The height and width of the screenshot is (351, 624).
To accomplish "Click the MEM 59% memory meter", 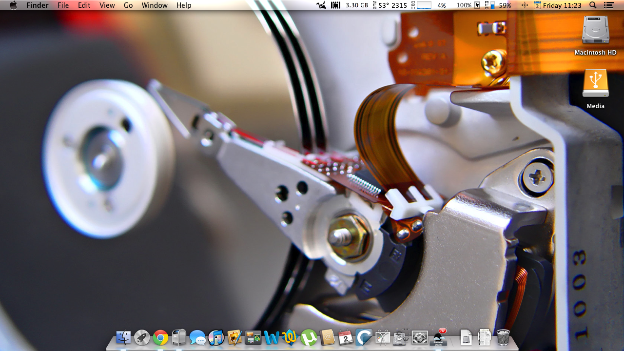I will coord(498,5).
